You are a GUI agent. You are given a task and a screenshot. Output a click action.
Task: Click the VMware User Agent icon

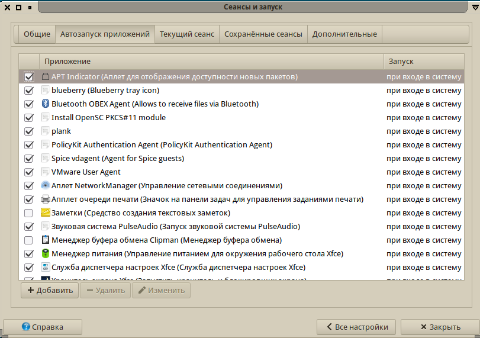[x=46, y=172]
